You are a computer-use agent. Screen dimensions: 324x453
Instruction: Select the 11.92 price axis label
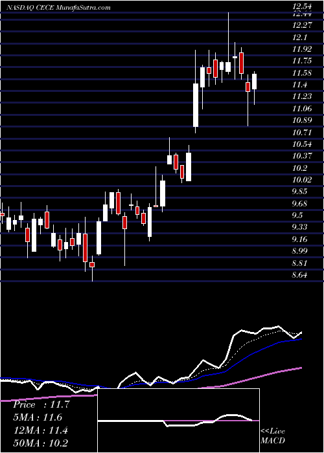(x=302, y=49)
